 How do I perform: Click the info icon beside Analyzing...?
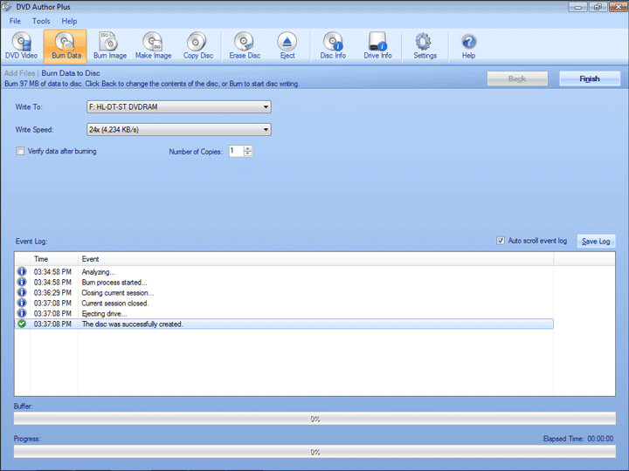[22, 271]
